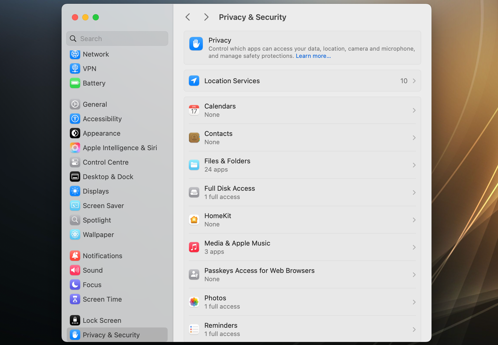Switch to Desktop & Dock settings

tap(108, 177)
